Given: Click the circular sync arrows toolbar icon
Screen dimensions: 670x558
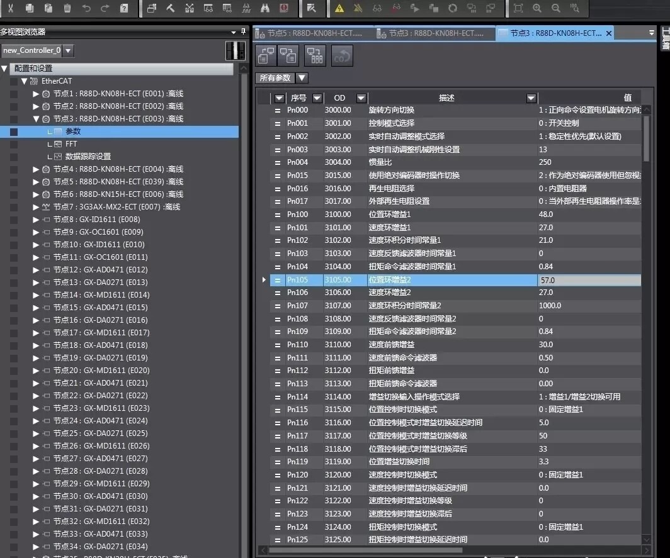Looking at the screenshot, I should pos(453,8).
